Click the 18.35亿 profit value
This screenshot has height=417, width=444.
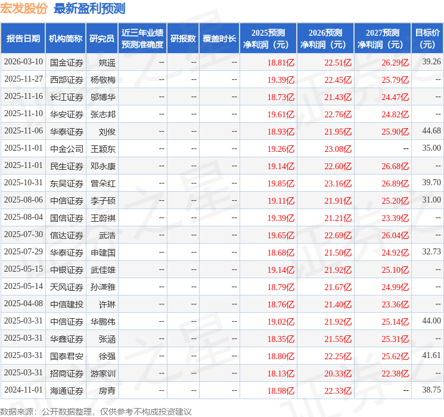281,339
